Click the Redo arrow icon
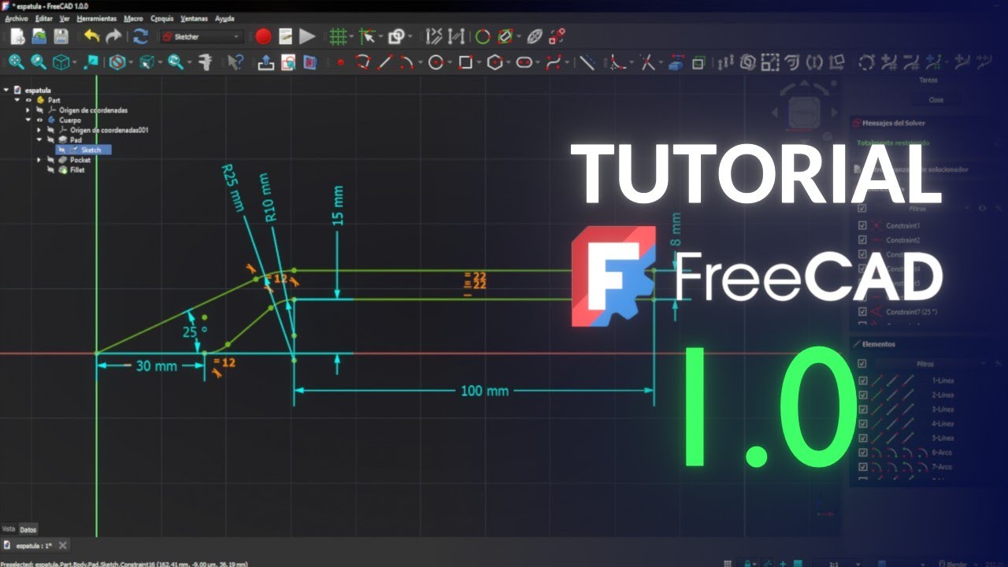Viewport: 1008px width, 567px height. point(114,36)
